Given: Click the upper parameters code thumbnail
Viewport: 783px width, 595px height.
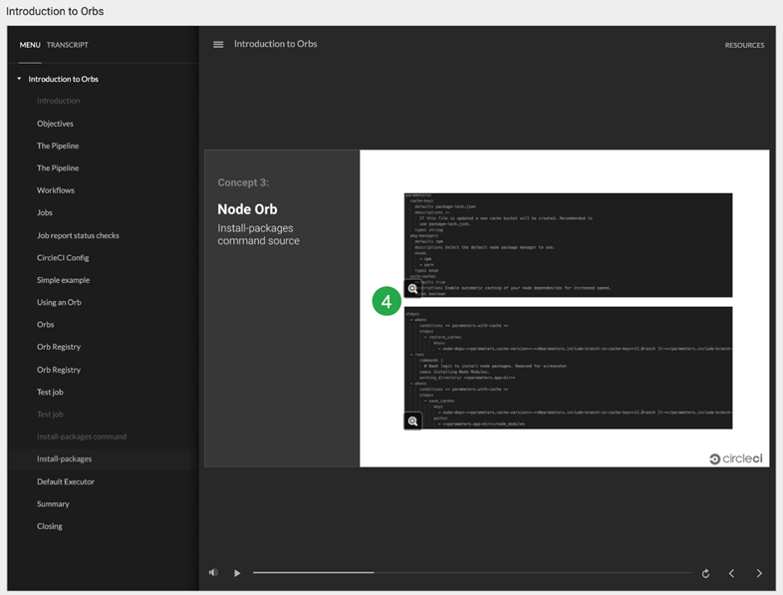Looking at the screenshot, I should (568, 245).
